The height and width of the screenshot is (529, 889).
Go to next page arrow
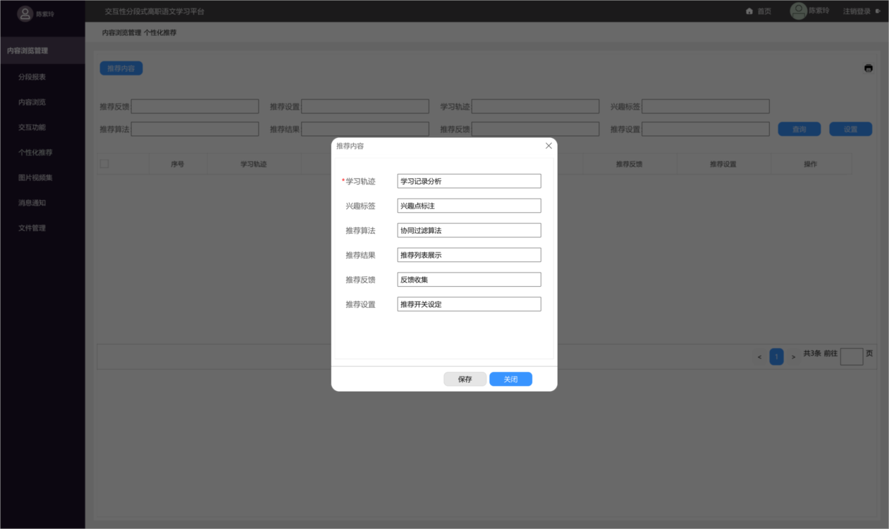[793, 357]
